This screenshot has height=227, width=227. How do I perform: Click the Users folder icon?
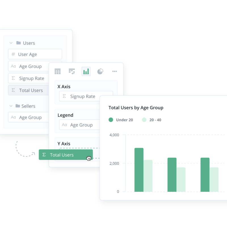18,43
